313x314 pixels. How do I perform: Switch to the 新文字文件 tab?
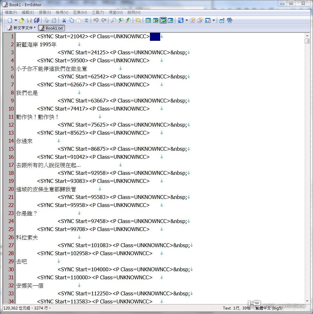22,28
